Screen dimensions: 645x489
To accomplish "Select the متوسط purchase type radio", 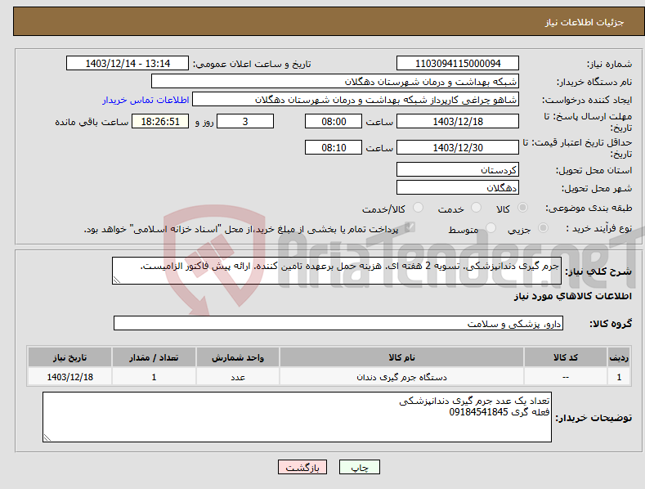I will [490, 227].
